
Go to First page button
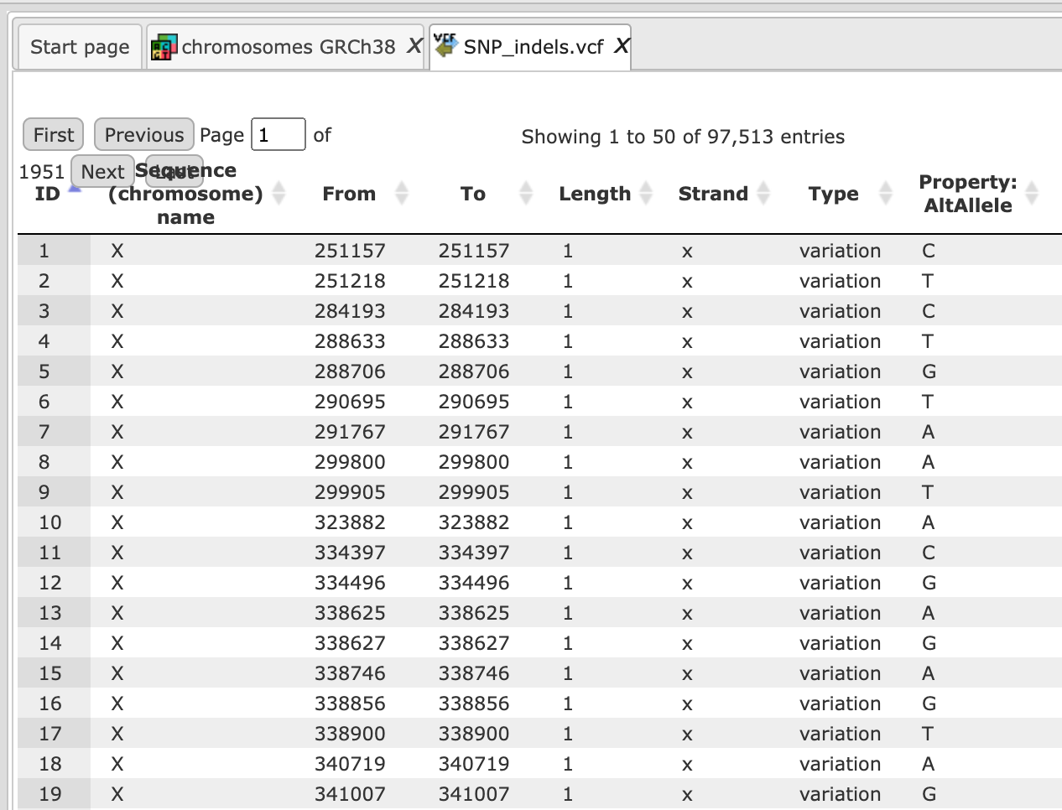[x=53, y=135]
